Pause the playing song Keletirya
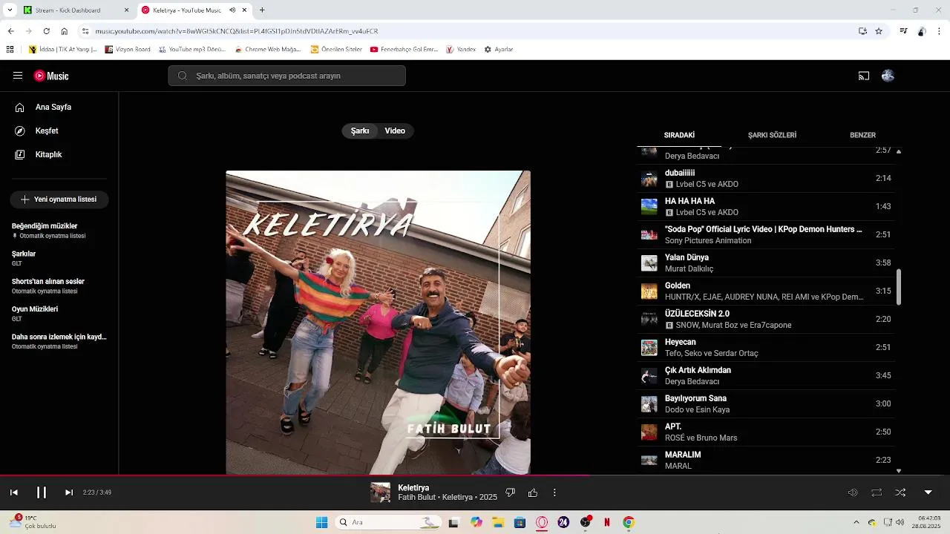The image size is (950, 534). pos(42,492)
